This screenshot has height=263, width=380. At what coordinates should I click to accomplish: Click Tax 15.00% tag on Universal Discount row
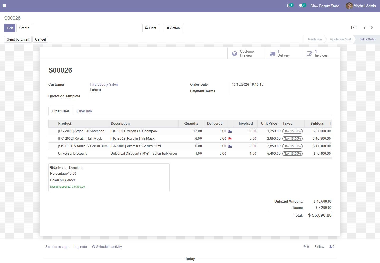click(292, 154)
